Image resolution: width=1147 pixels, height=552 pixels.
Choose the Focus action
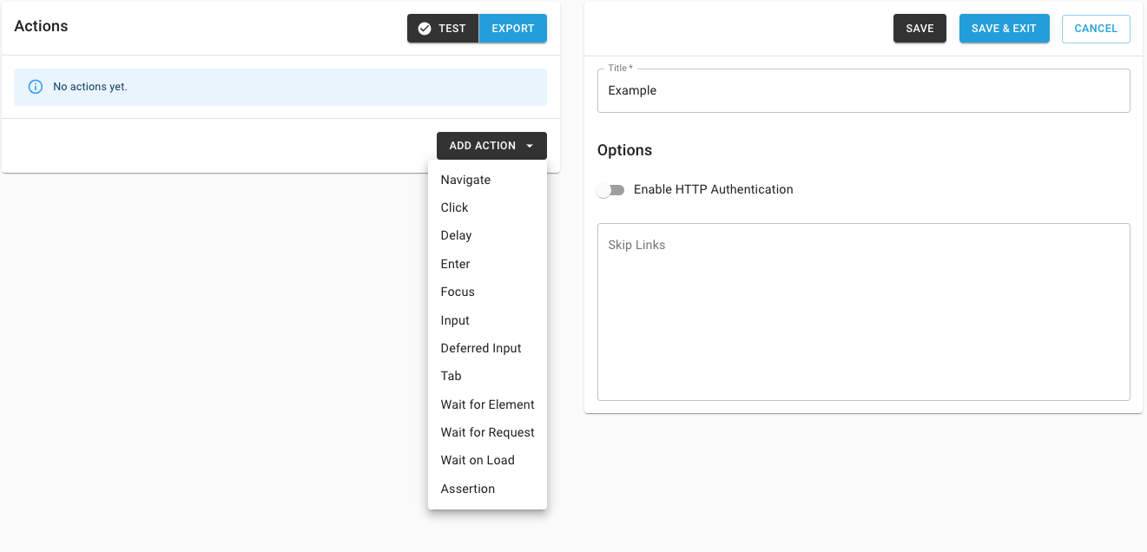458,292
